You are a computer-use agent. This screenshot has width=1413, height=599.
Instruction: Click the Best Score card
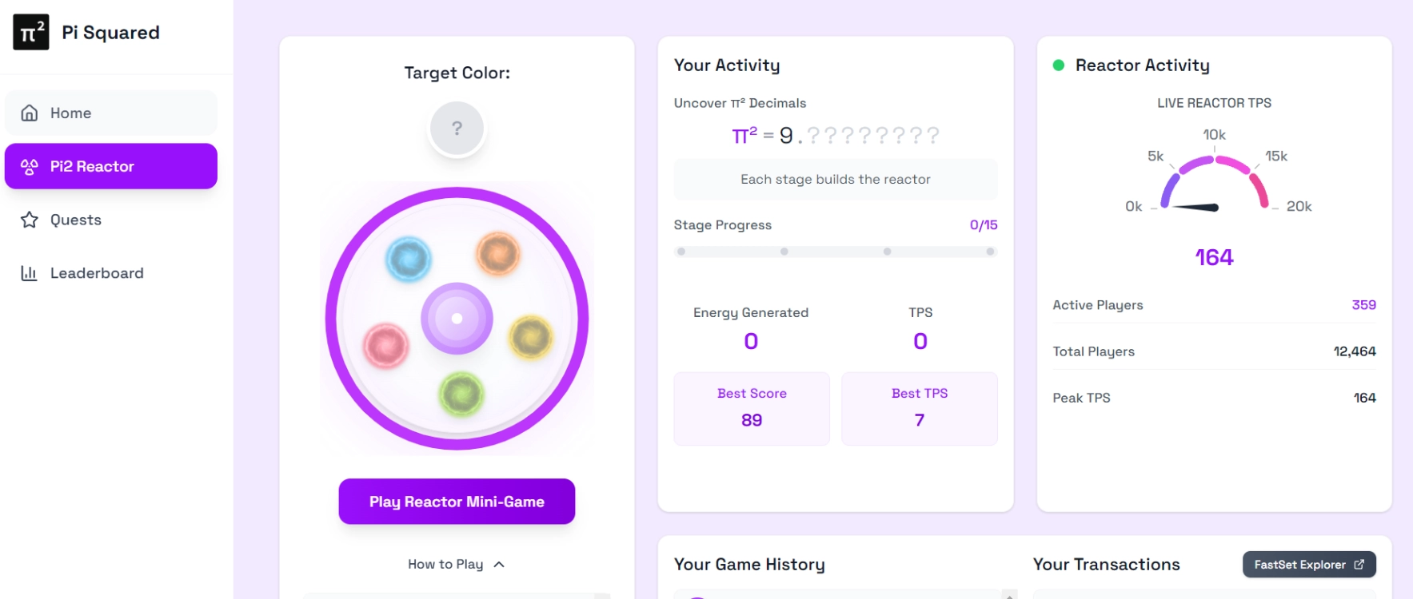click(x=752, y=408)
